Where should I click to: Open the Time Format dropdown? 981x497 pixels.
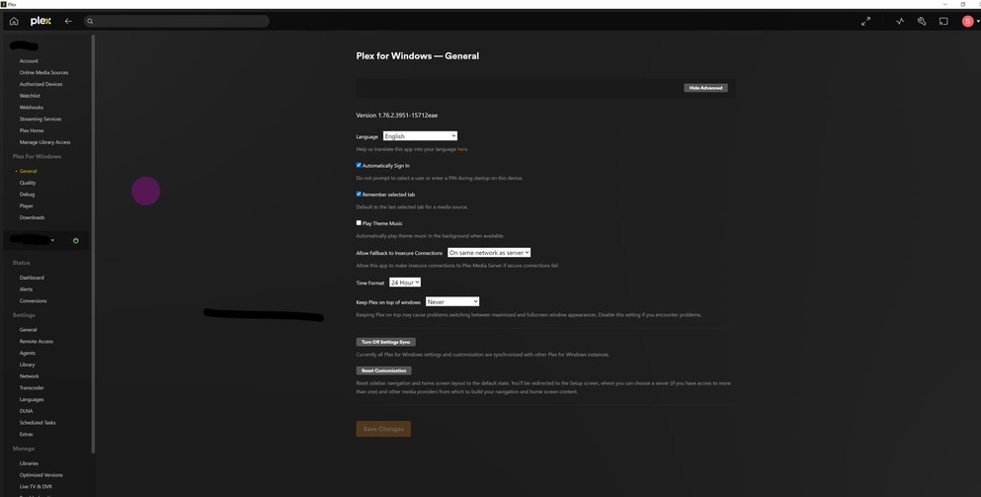(x=405, y=283)
